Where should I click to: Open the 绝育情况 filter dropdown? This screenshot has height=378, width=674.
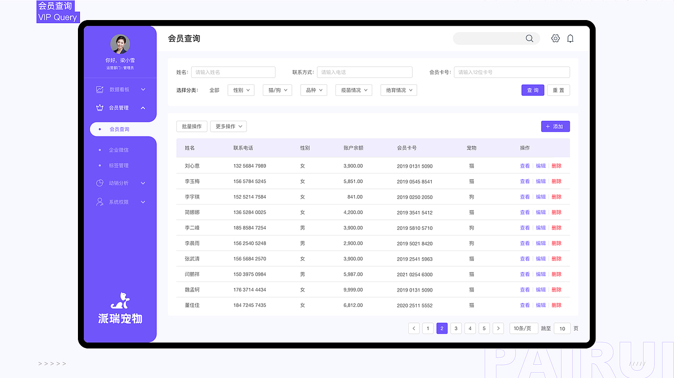coord(399,90)
